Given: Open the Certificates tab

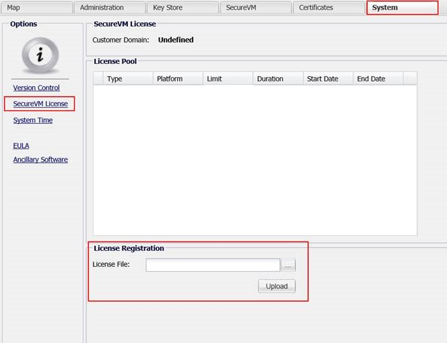Looking at the screenshot, I should (x=327, y=7).
